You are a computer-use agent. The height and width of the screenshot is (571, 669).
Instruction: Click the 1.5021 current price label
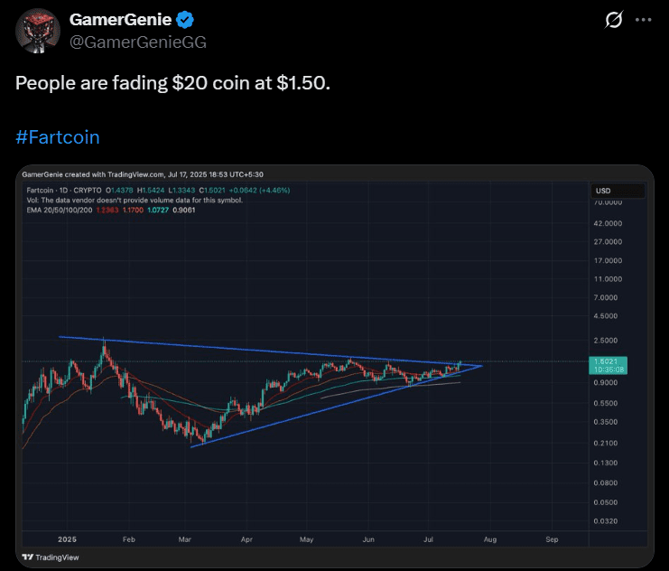click(608, 365)
